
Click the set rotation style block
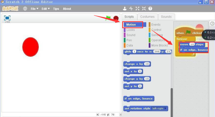146,109
